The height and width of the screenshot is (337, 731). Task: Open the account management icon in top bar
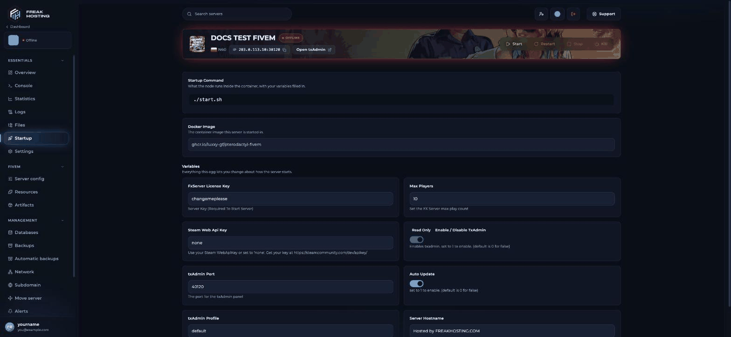pos(541,14)
